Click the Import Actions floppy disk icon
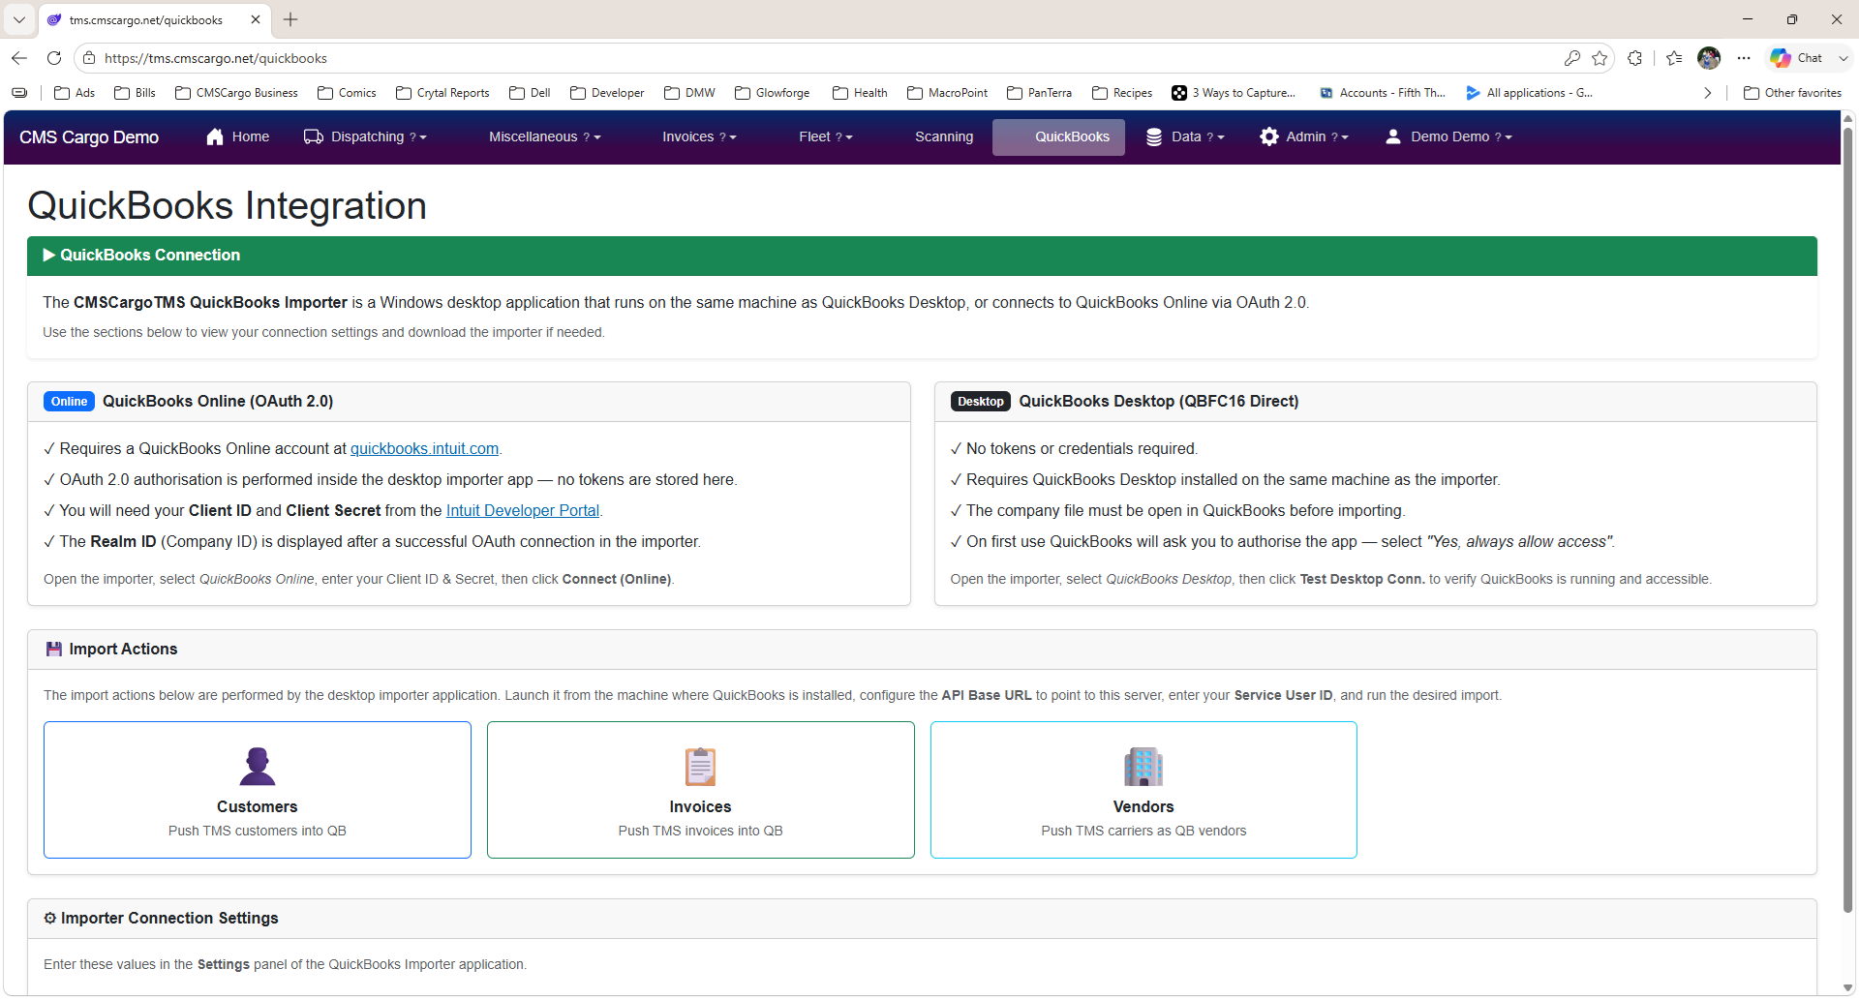This screenshot has width=1859, height=999. [x=54, y=650]
